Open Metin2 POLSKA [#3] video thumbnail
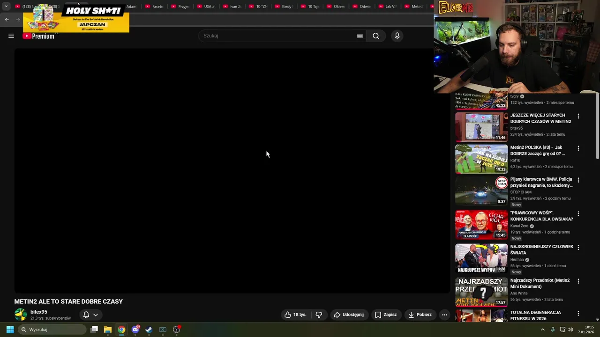Image resolution: width=600 pixels, height=337 pixels. tap(481, 159)
